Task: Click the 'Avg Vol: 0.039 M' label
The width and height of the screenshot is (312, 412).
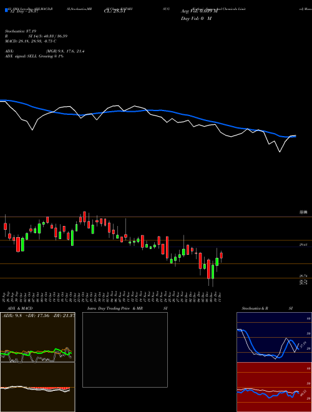Action: (199, 11)
